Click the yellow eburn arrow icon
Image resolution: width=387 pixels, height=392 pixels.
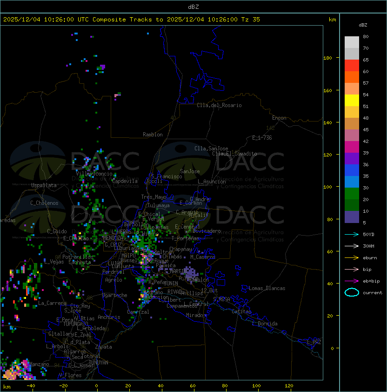352,258
